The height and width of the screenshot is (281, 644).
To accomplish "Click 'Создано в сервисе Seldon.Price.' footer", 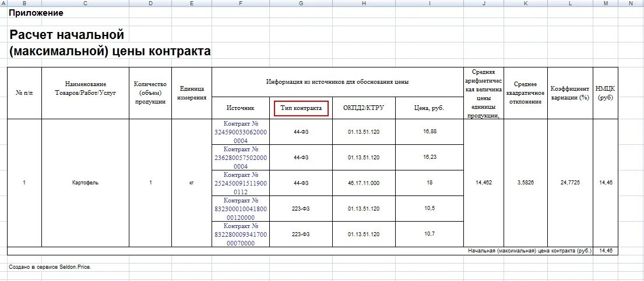I will pyautogui.click(x=50, y=267).
